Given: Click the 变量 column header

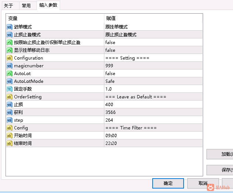Looking at the screenshot, I should pos(55,18).
